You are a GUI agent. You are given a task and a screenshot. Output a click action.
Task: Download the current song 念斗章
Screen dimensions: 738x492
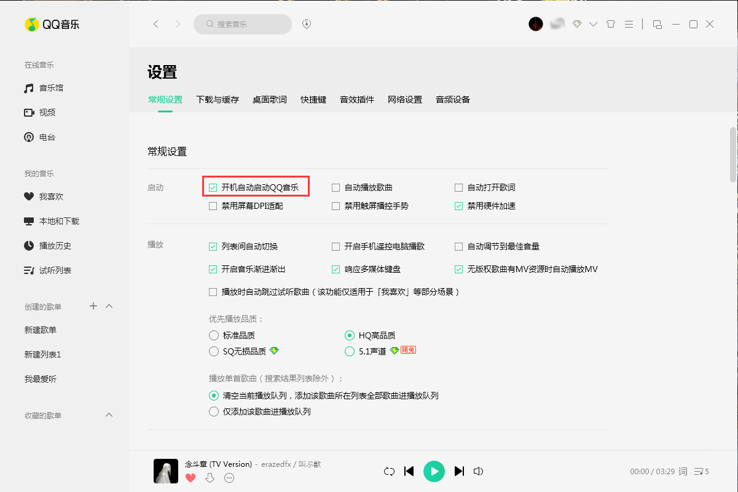pos(211,478)
